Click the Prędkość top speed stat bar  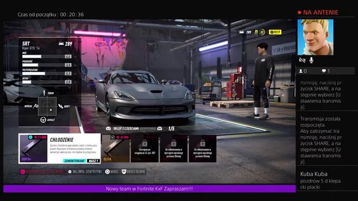point(47,65)
